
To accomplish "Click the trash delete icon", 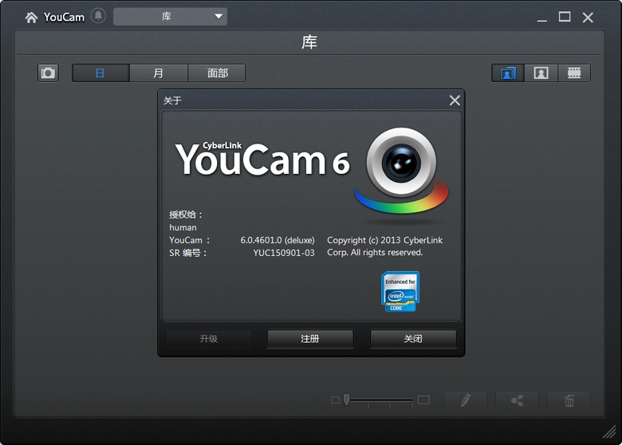I will click(x=569, y=400).
